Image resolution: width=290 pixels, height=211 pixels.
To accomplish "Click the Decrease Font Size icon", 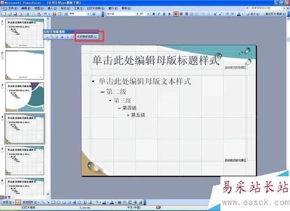I will (220, 14).
